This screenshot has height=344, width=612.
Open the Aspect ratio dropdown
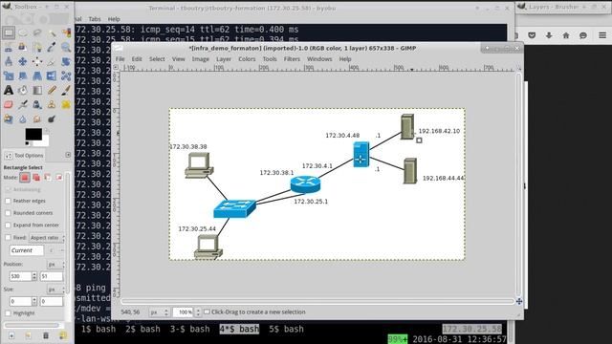click(x=47, y=238)
